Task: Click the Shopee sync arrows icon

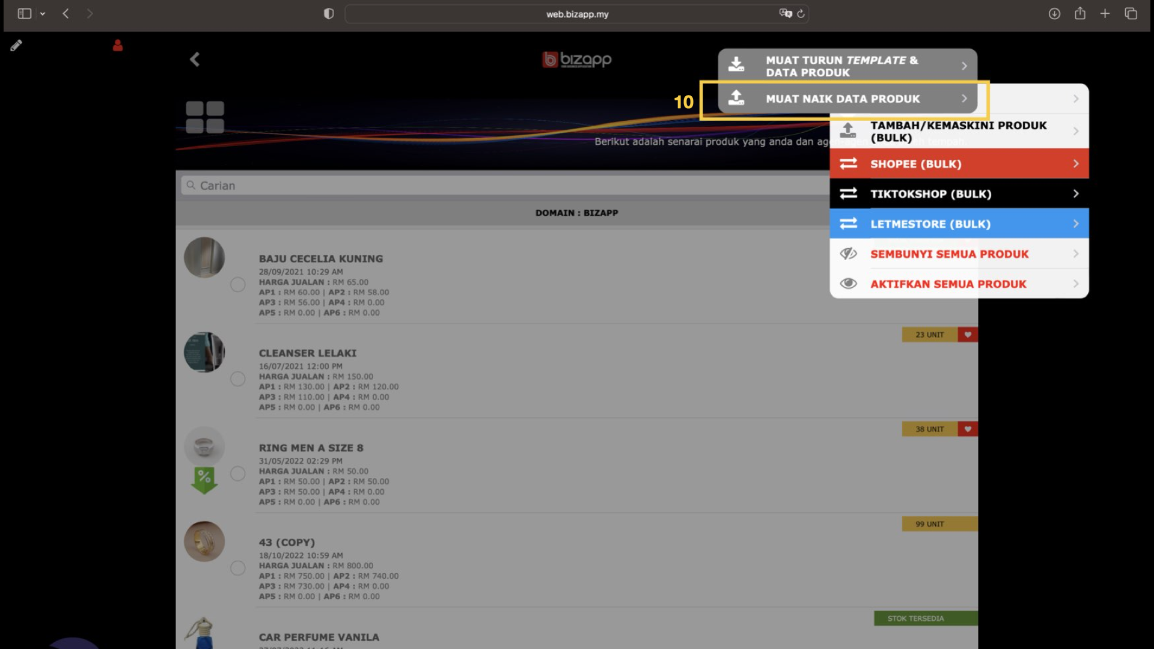Action: pos(848,163)
